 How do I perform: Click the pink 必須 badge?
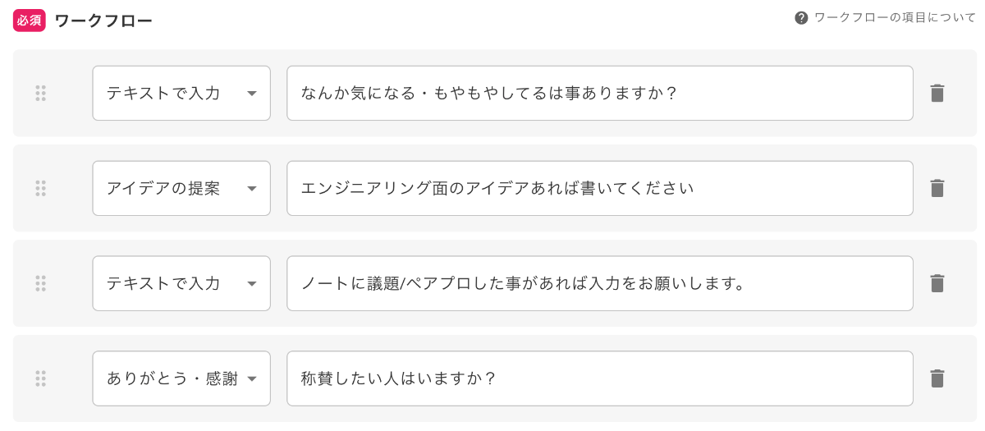pyautogui.click(x=29, y=21)
